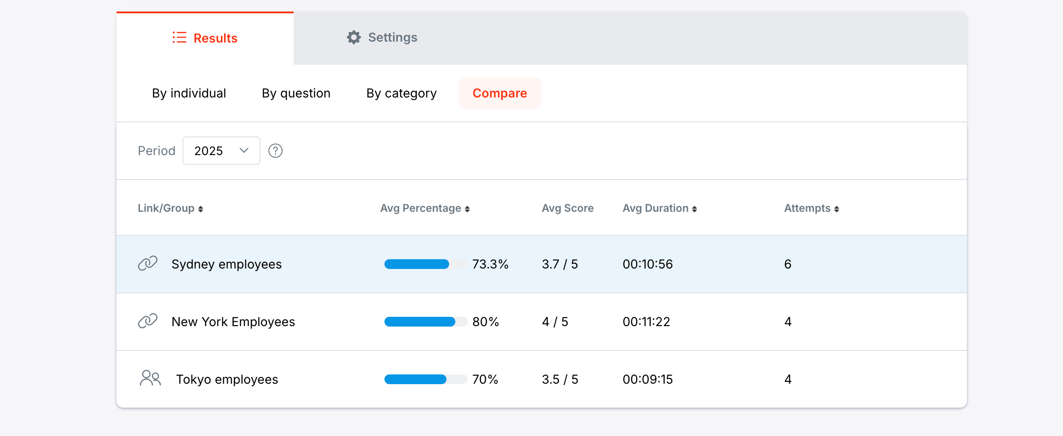Viewport: 1063px width, 436px height.
Task: Click the Period help question mark icon
Action: (275, 151)
